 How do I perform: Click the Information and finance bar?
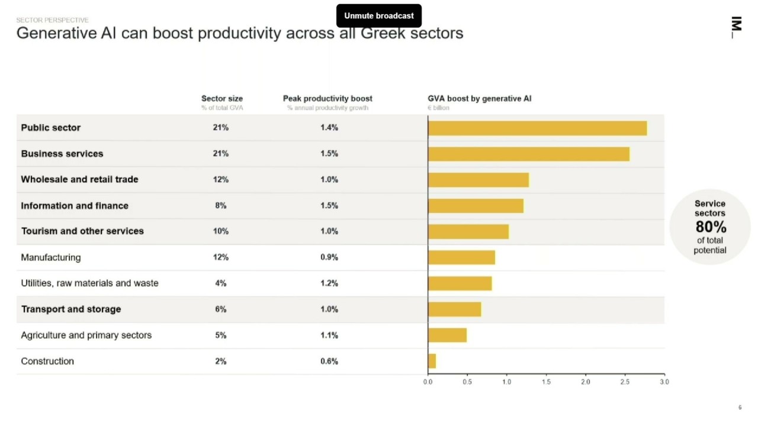click(x=476, y=206)
